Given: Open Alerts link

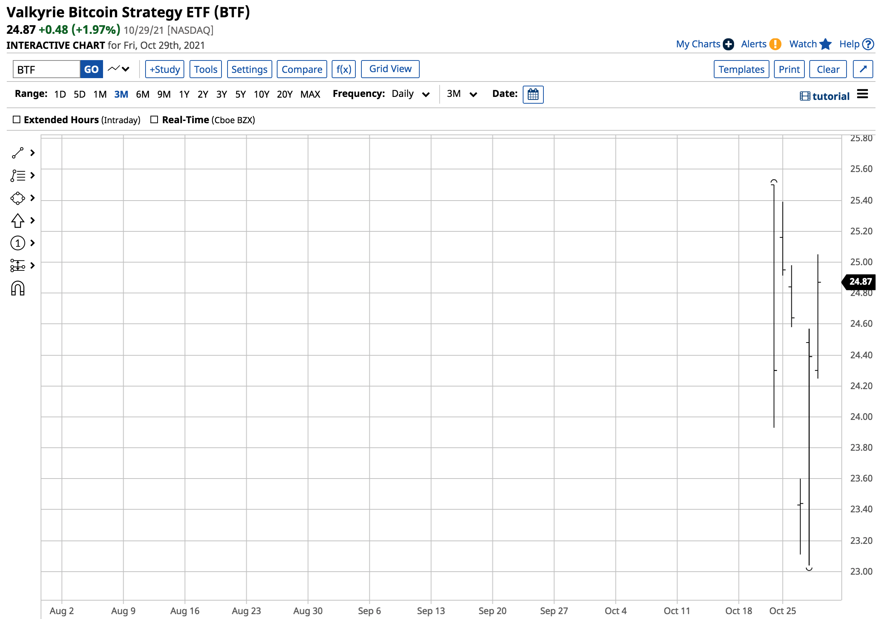Looking at the screenshot, I should click(754, 44).
